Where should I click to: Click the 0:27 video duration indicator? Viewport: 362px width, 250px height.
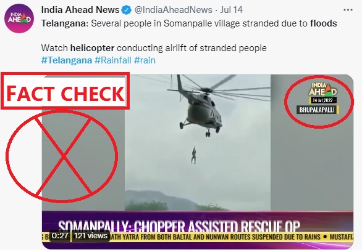[60, 236]
